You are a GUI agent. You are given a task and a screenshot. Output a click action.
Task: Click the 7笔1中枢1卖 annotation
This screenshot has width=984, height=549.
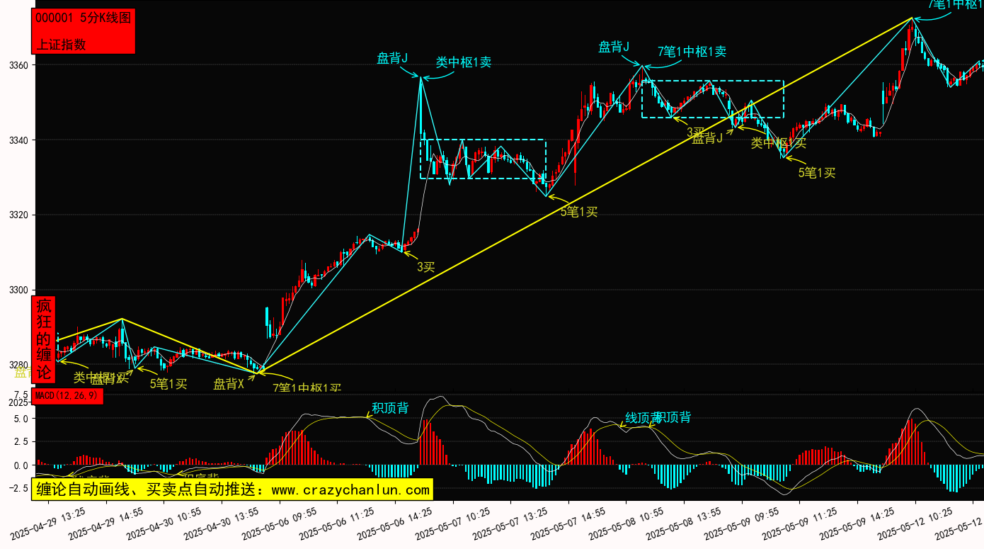[x=692, y=51]
